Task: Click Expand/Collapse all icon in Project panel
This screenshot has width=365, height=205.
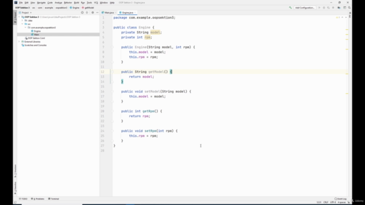Action: [x=87, y=13]
